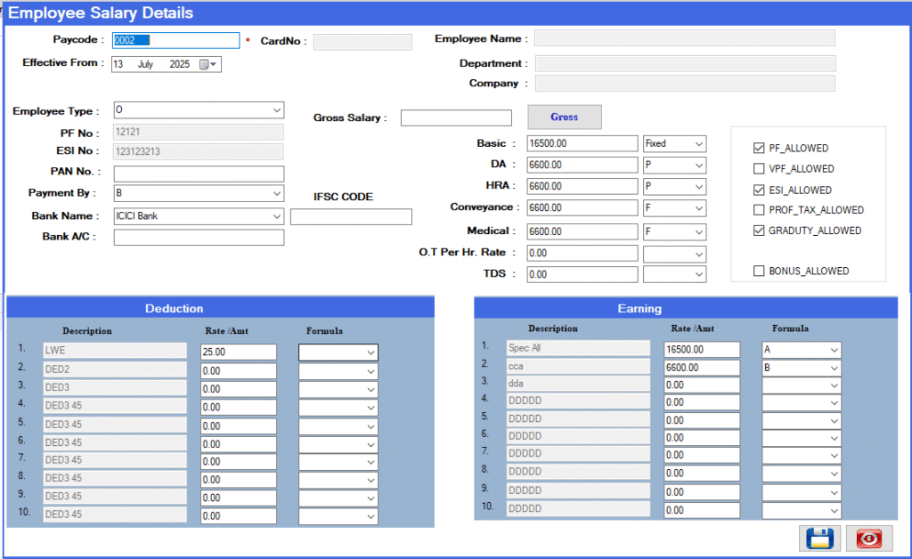Click the Spec All earning rate field
Screen dimensions: 912x559
[x=702, y=349]
